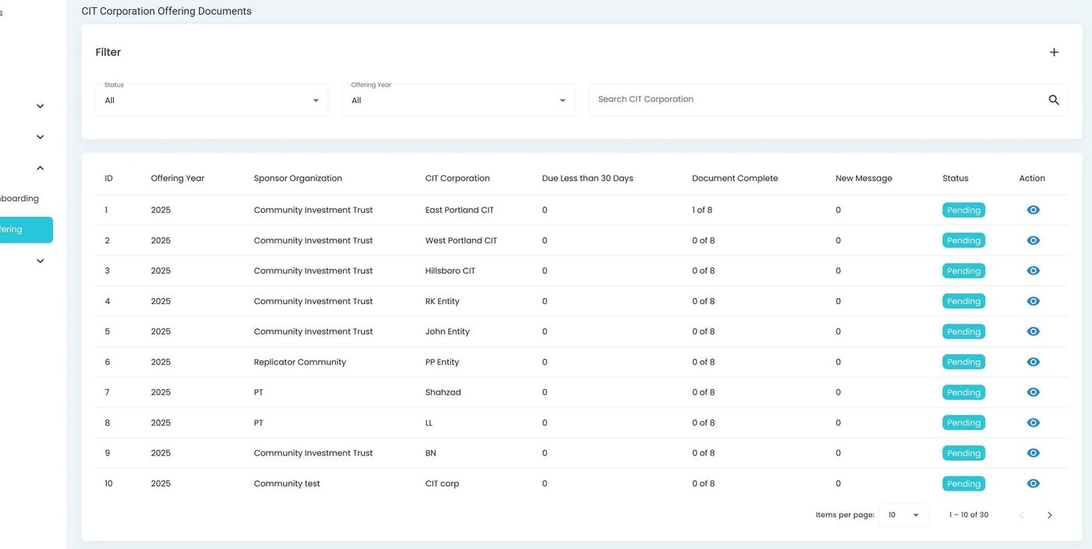Go to the next page of results
1092x549 pixels.
point(1049,515)
